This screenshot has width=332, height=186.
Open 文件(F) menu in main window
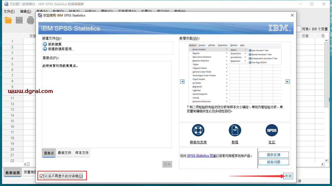pos(9,11)
